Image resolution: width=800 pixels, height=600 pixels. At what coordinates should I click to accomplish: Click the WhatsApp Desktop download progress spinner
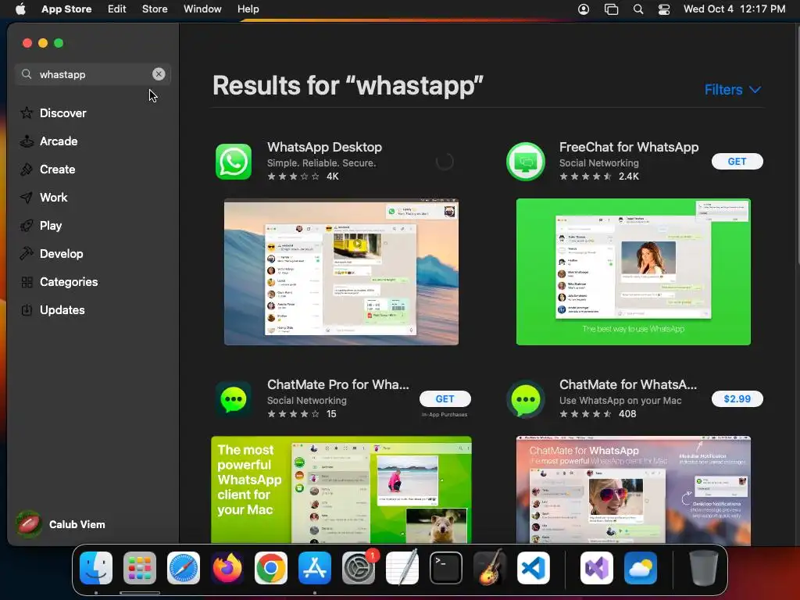pyautogui.click(x=445, y=162)
